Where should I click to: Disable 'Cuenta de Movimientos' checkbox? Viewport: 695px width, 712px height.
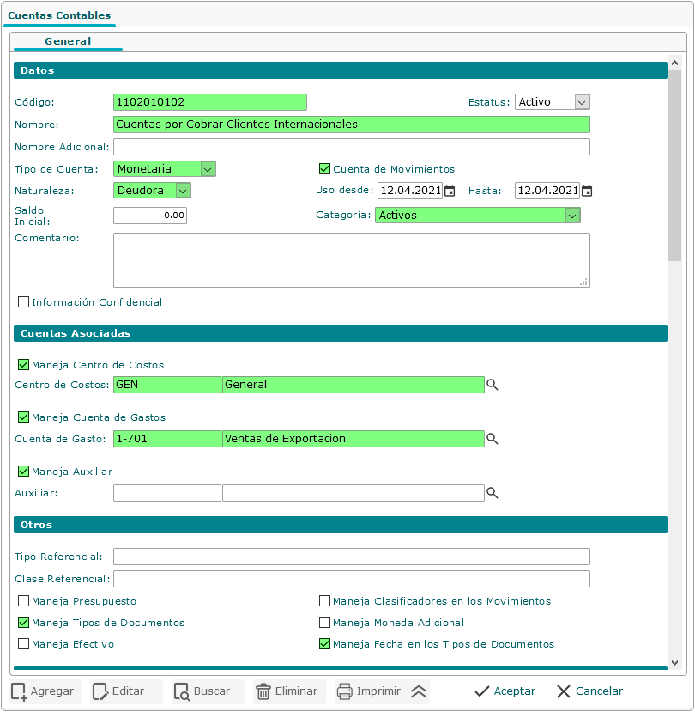[324, 169]
